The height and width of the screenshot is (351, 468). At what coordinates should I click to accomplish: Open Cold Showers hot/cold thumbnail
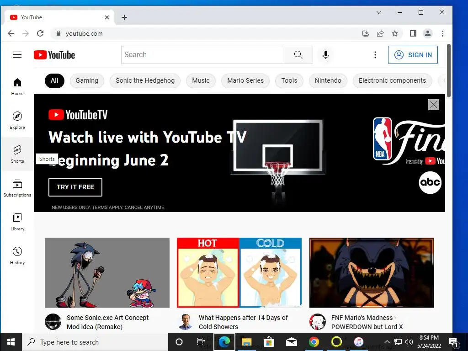(239, 272)
